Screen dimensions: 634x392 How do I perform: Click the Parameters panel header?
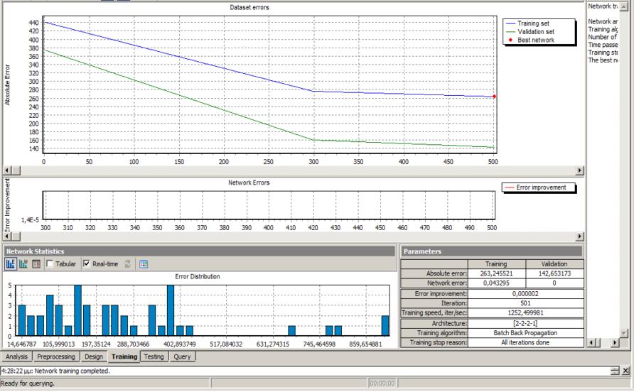492,251
